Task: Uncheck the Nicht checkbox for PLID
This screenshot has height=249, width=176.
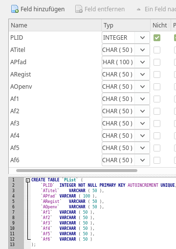Action: (x=157, y=38)
